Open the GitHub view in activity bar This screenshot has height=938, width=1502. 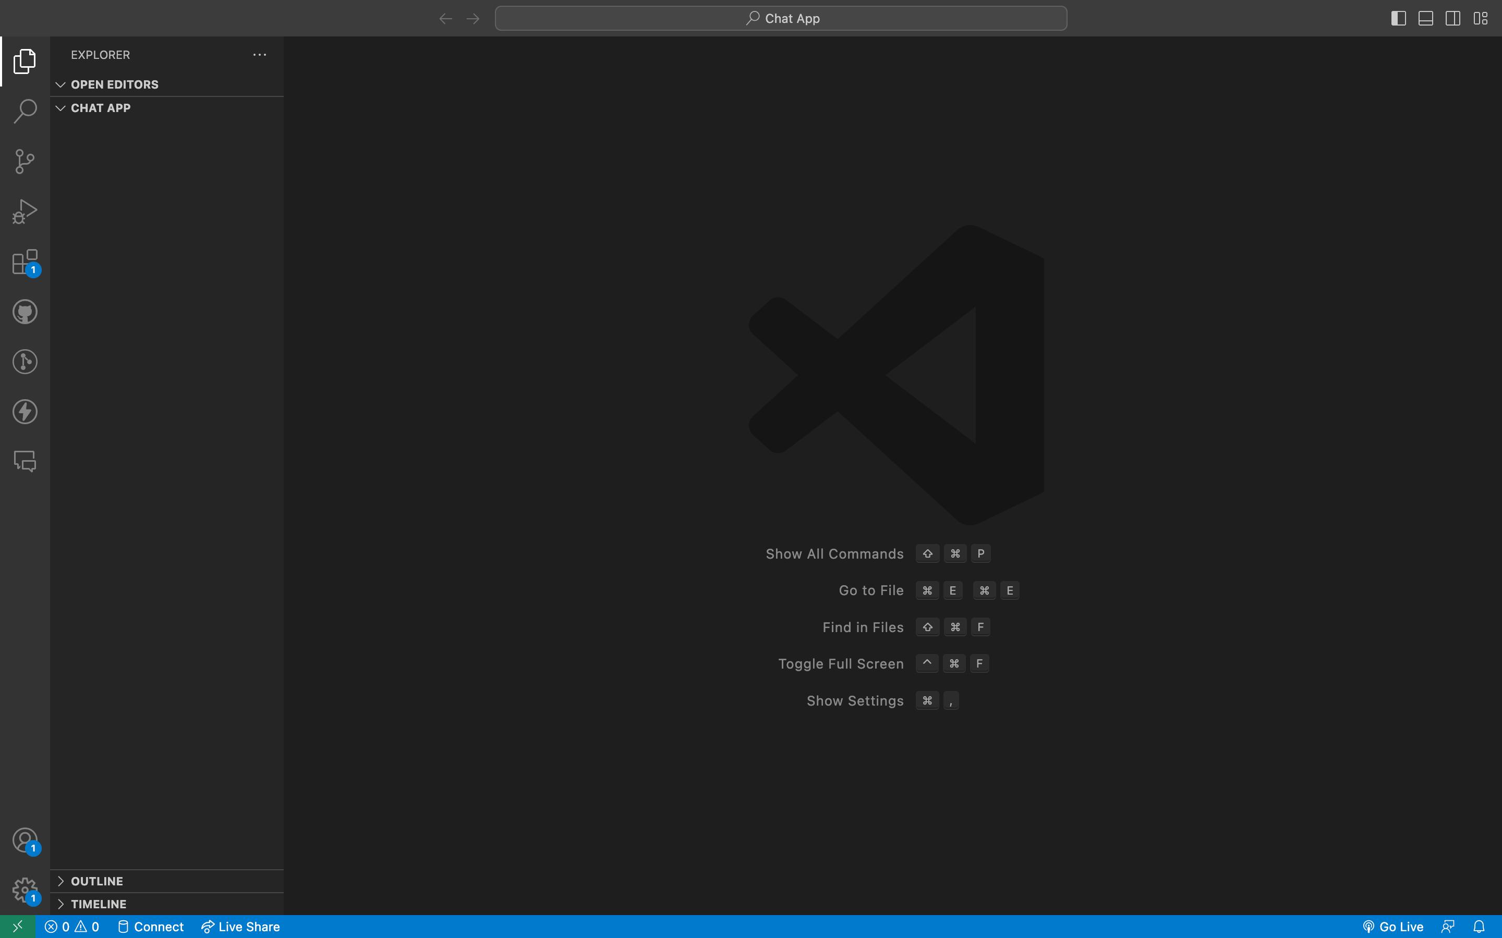[x=25, y=312]
